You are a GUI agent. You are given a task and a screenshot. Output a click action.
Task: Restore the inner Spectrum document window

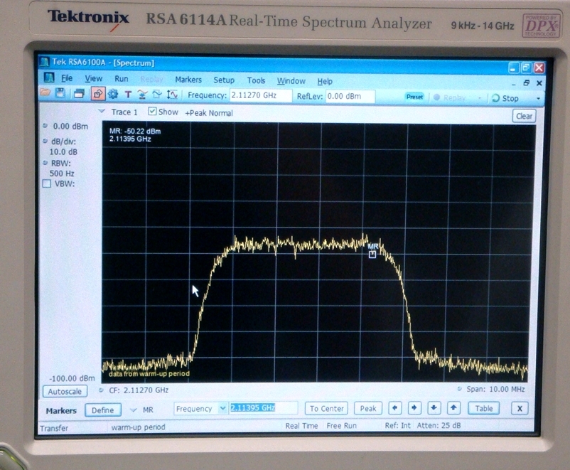tap(526, 83)
